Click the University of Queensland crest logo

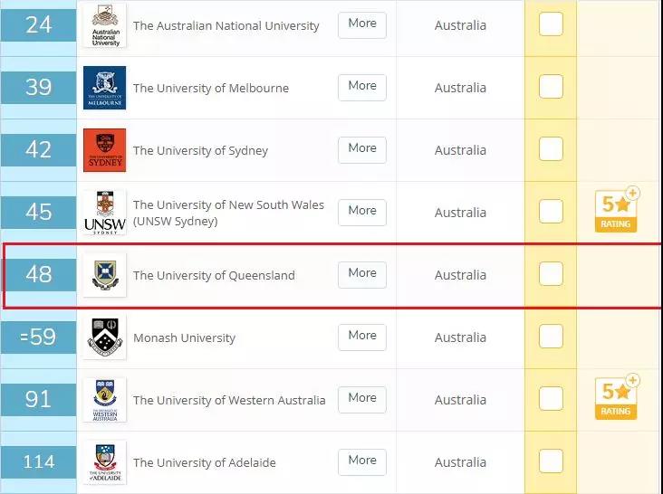(x=104, y=275)
